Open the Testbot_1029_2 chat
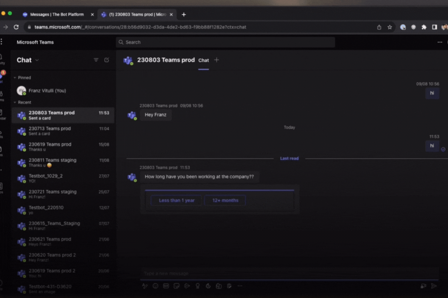The height and width of the screenshot is (298, 448). [x=63, y=178]
